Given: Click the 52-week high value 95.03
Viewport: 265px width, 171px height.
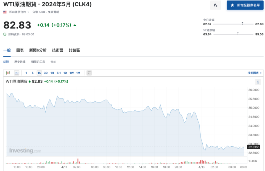Looking at the screenshot, I should 259,34.
